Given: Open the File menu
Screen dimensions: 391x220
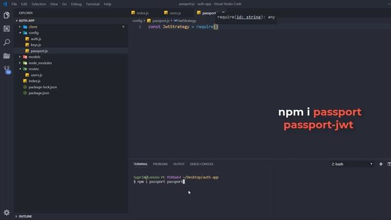Looking at the screenshot, I should 14,4.
